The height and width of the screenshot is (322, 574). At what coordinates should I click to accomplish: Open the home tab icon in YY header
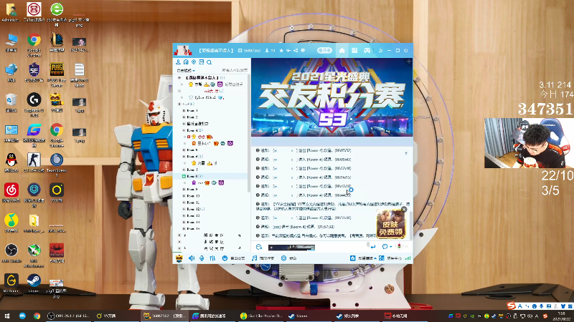342,50
